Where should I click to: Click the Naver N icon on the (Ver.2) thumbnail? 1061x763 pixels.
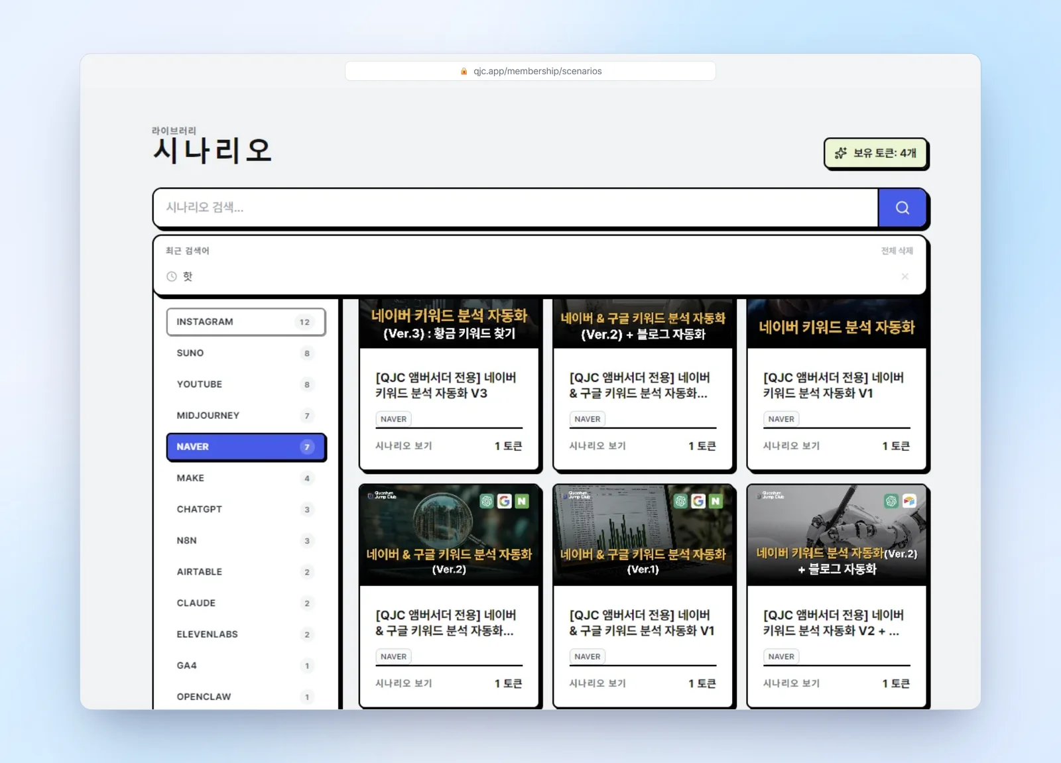click(x=522, y=501)
